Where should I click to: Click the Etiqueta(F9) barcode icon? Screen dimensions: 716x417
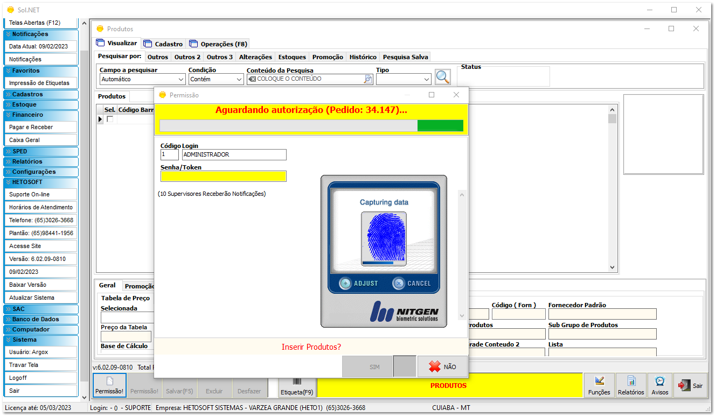pyautogui.click(x=296, y=385)
